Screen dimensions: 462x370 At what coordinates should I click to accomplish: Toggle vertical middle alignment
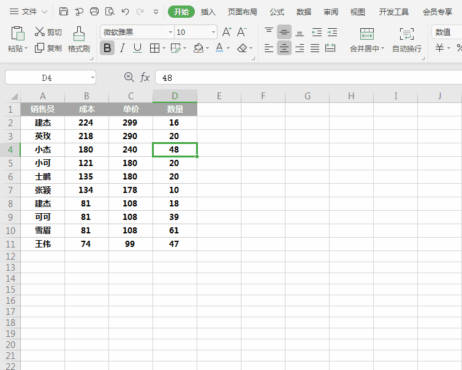point(284,32)
